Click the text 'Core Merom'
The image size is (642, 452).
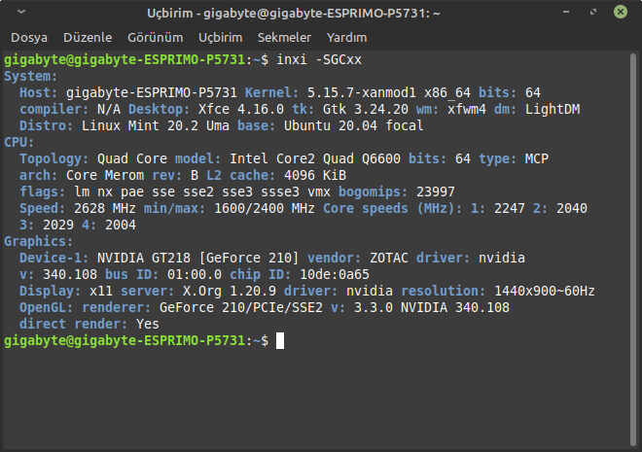tap(105, 176)
